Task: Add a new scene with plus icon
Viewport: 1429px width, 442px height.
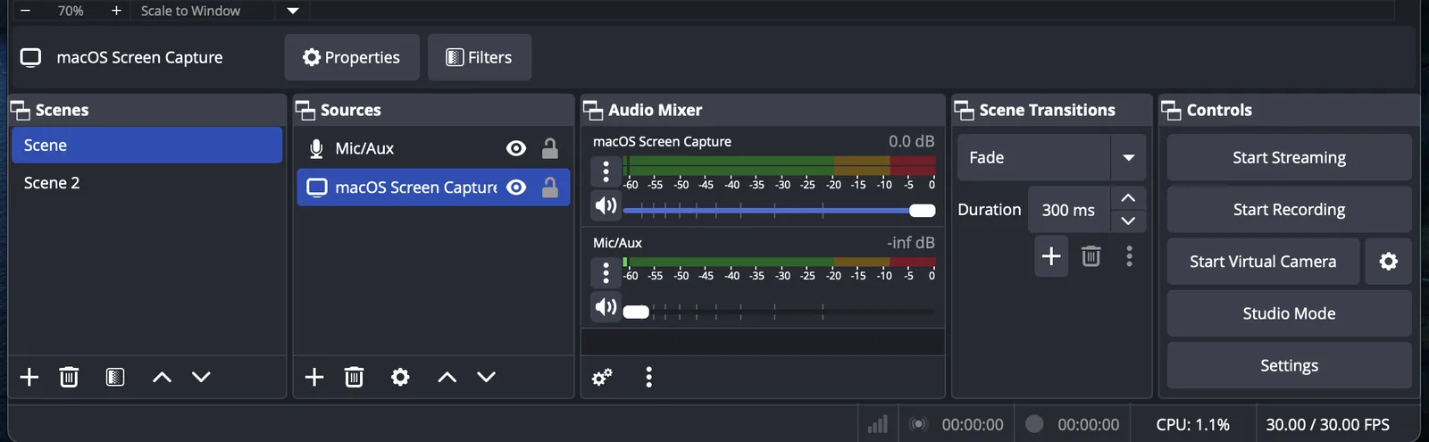Action: point(29,377)
